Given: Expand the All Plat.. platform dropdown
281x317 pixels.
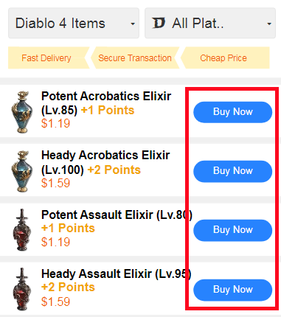Looking at the screenshot, I should pyautogui.click(x=210, y=23).
